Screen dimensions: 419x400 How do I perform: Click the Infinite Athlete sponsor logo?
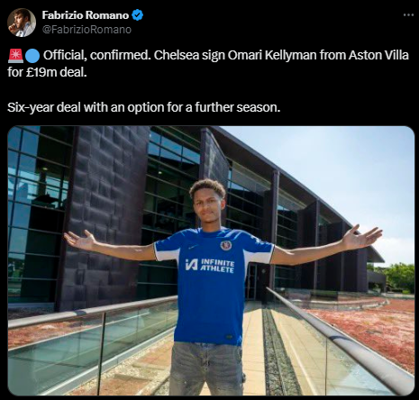coord(210,266)
